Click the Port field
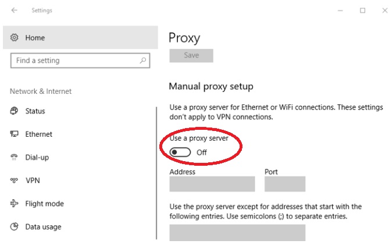The height and width of the screenshot is (244, 389). 285,184
